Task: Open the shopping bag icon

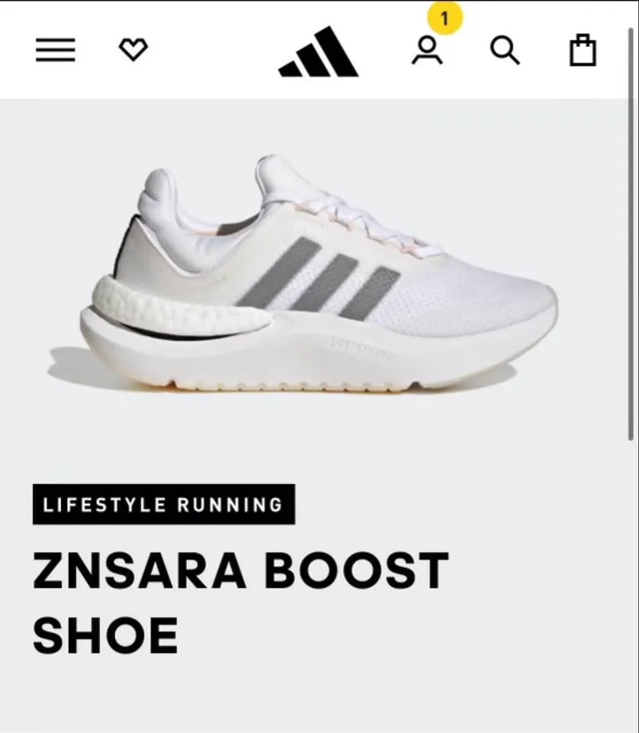Action: [x=583, y=50]
